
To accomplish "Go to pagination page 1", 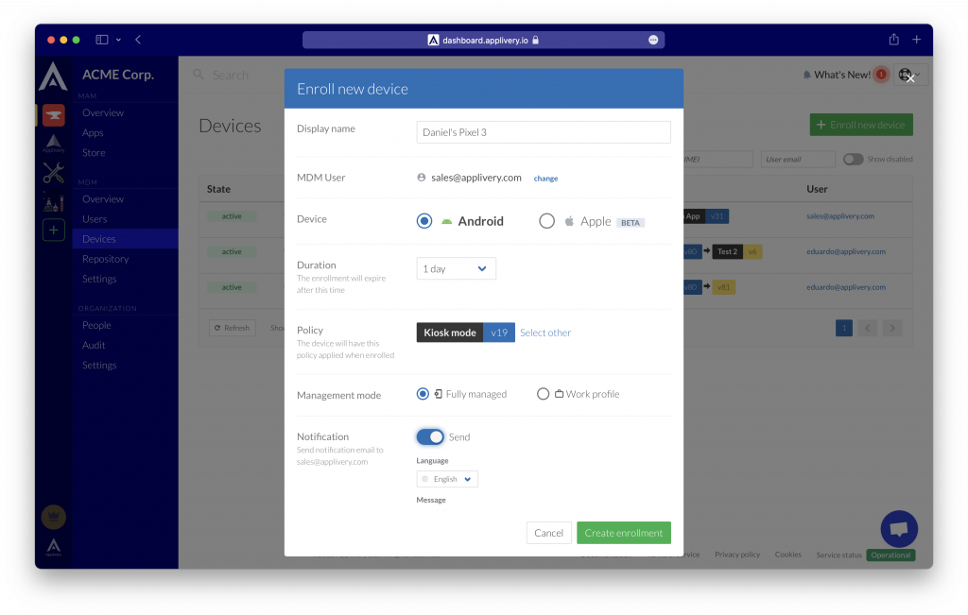I will [x=844, y=328].
